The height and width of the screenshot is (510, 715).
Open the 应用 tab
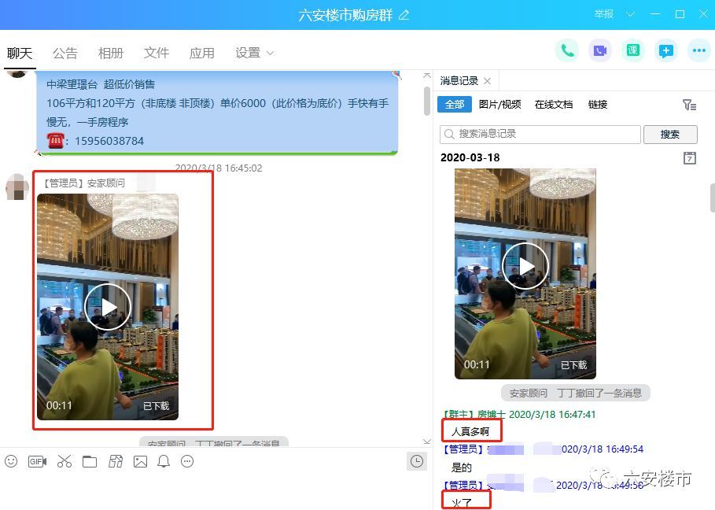click(202, 54)
